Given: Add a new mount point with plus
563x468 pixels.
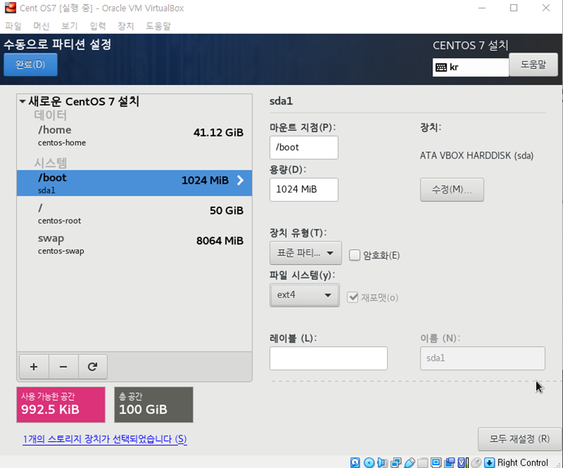Looking at the screenshot, I should coord(34,367).
